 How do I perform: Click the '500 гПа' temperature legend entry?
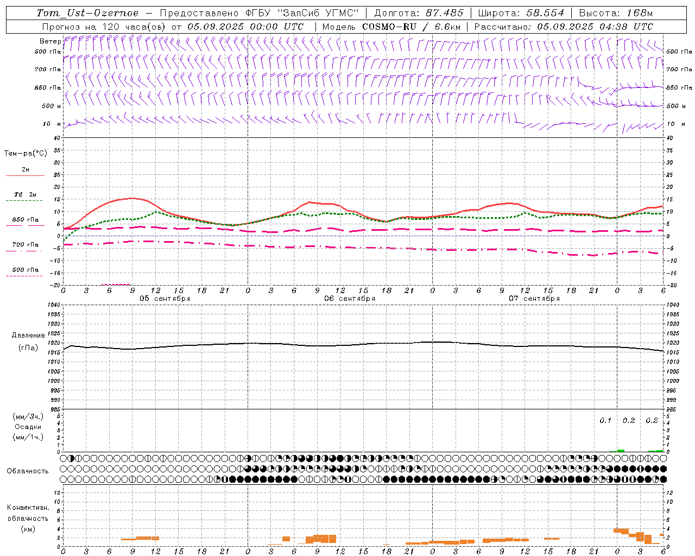26,270
